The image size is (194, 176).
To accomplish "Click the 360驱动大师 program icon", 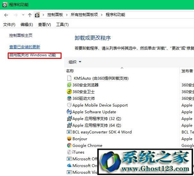I will pyautogui.click(x=69, y=98).
